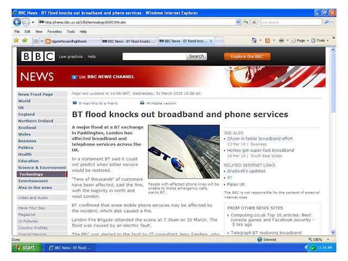
Task: Open the File menu
Action: click(17, 32)
